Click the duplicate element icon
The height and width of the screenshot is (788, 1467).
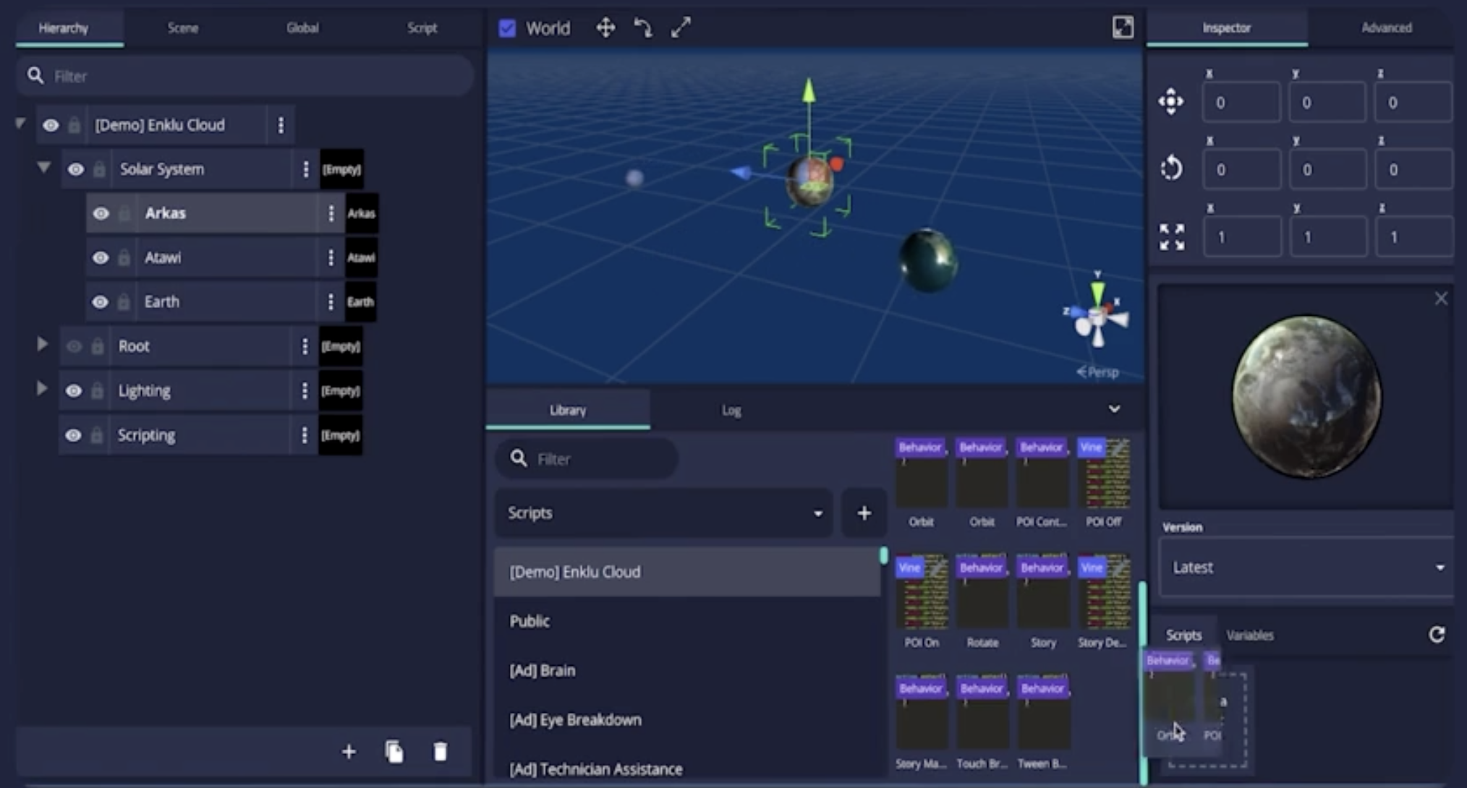394,752
